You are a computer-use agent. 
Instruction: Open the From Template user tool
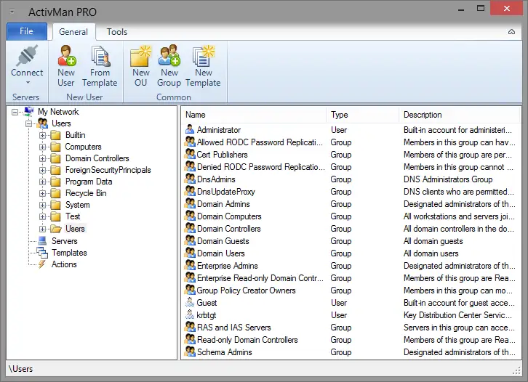click(x=100, y=66)
